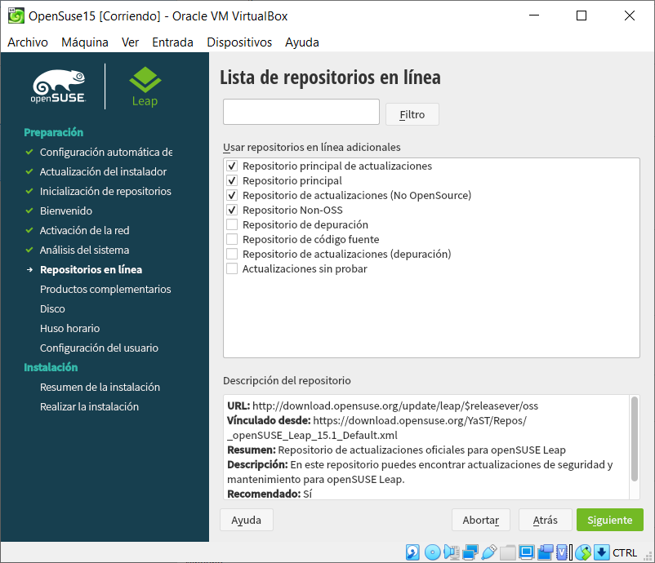This screenshot has width=655, height=563.
Task: Proceed with the green Siguiente button
Action: click(610, 520)
